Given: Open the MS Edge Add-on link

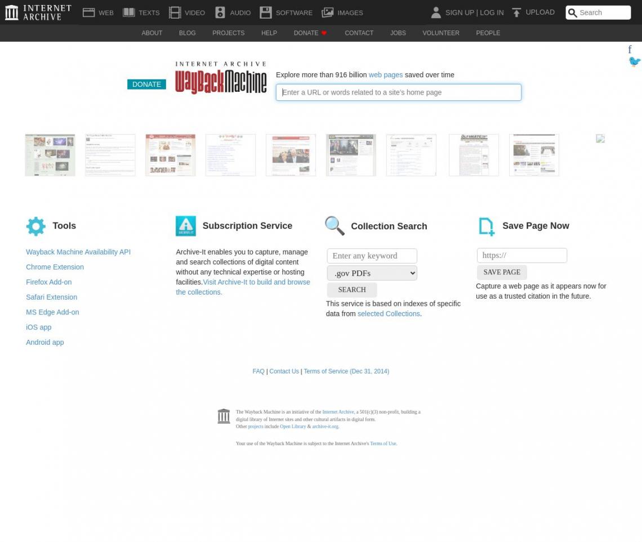Looking at the screenshot, I should click(52, 312).
